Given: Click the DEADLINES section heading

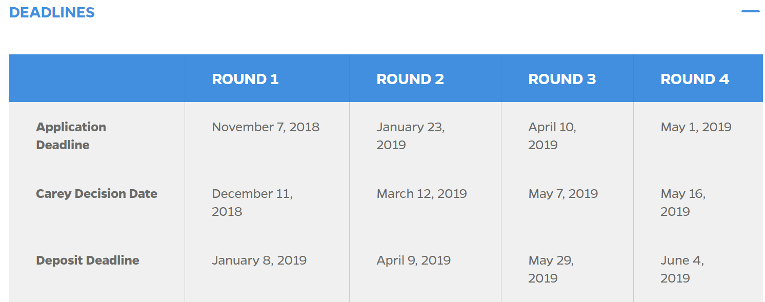Looking at the screenshot, I should coord(52,13).
